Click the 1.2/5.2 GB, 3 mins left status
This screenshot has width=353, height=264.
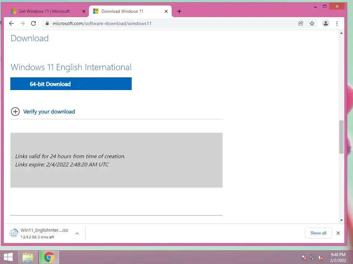(37, 237)
